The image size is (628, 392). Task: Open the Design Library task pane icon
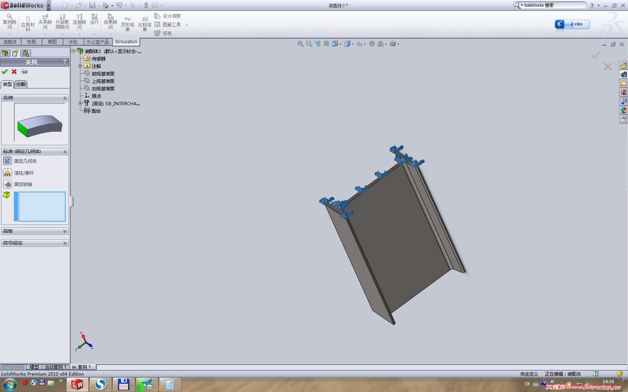pyautogui.click(x=624, y=74)
